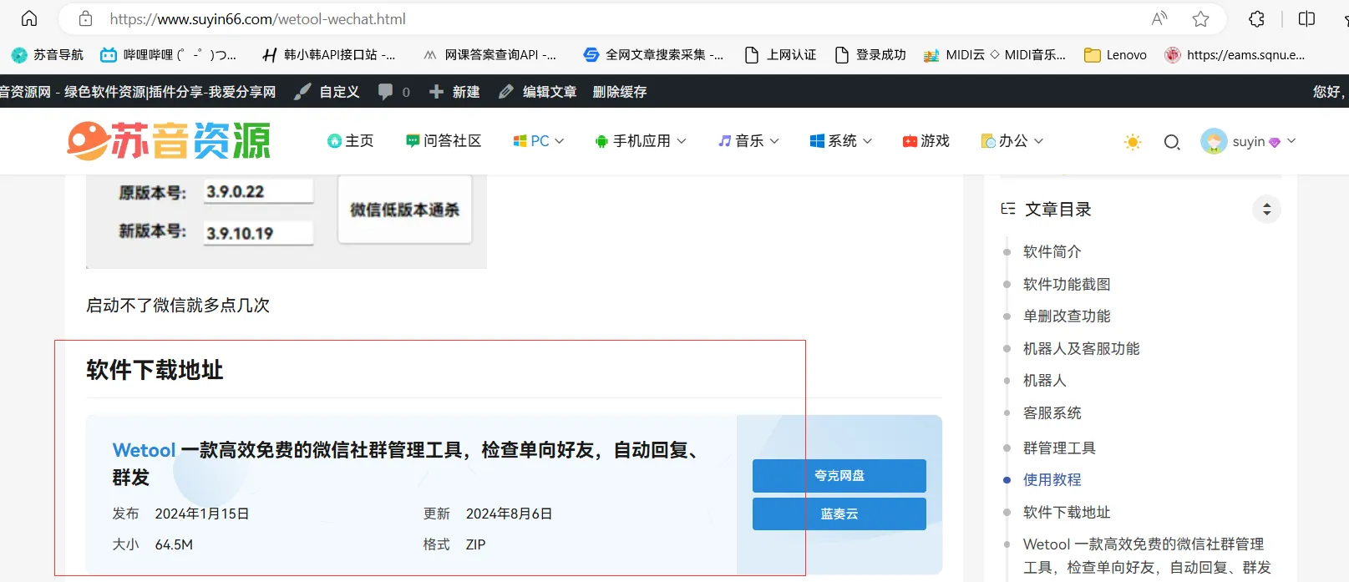Bookmark page with the star icon
Screen dimensions: 1349x582
click(x=1200, y=18)
